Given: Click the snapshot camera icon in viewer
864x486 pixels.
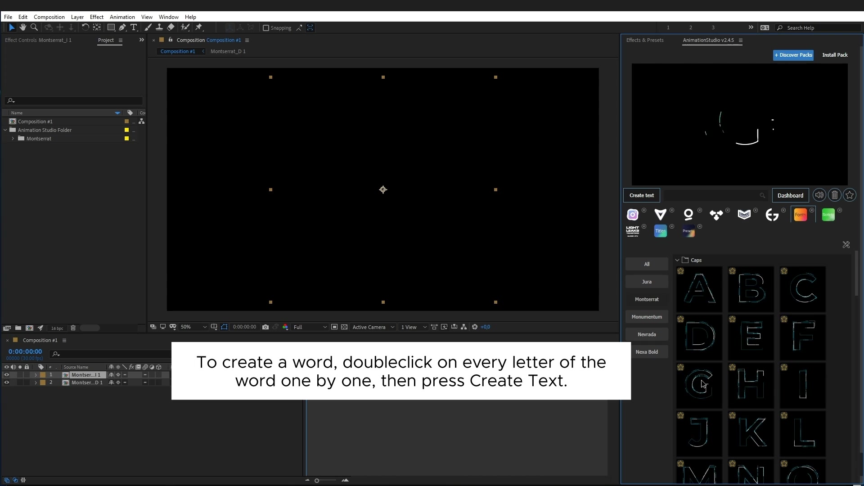Looking at the screenshot, I should 265,327.
